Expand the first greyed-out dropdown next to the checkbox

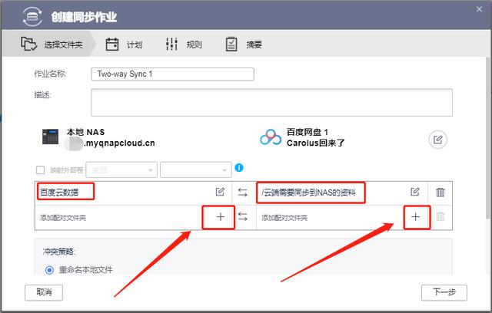tap(121, 170)
